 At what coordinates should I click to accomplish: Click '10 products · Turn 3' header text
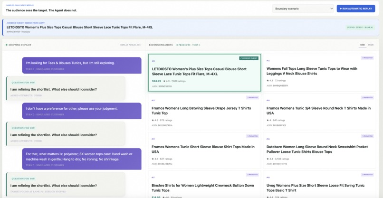click(x=188, y=45)
